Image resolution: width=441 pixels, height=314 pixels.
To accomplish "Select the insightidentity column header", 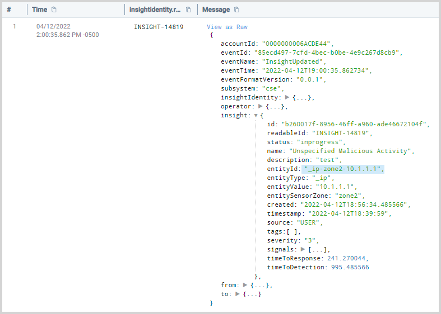I will (156, 10).
